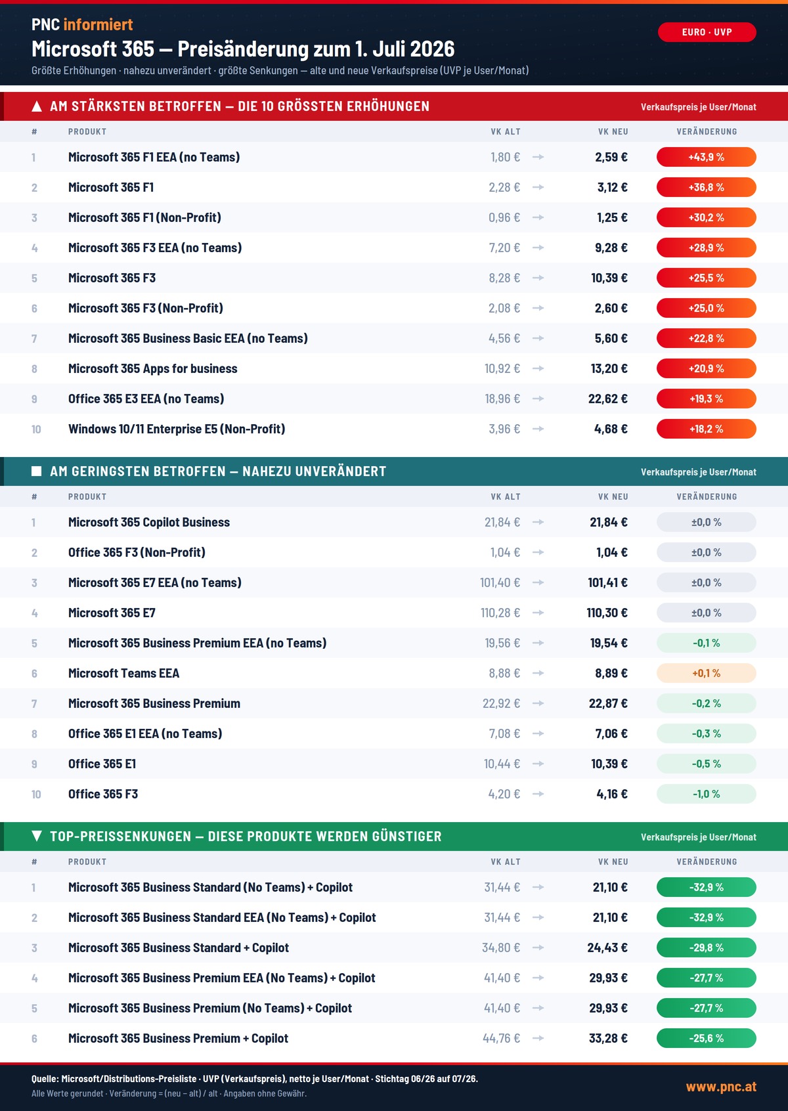Select product name Office 365 E3 EEA (no Teams)
The width and height of the screenshot is (788, 1111).
click(146, 399)
